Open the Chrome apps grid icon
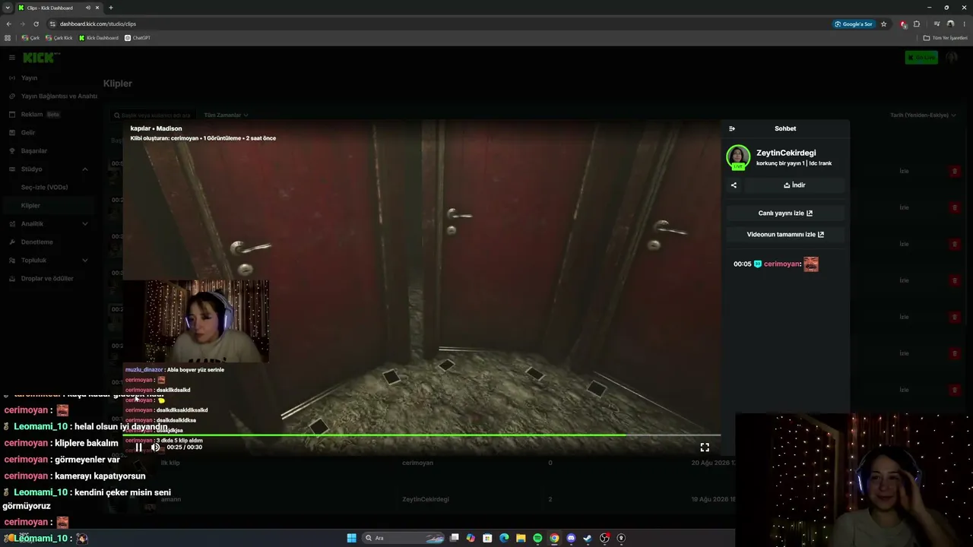The width and height of the screenshot is (973, 547). pyautogui.click(x=8, y=38)
